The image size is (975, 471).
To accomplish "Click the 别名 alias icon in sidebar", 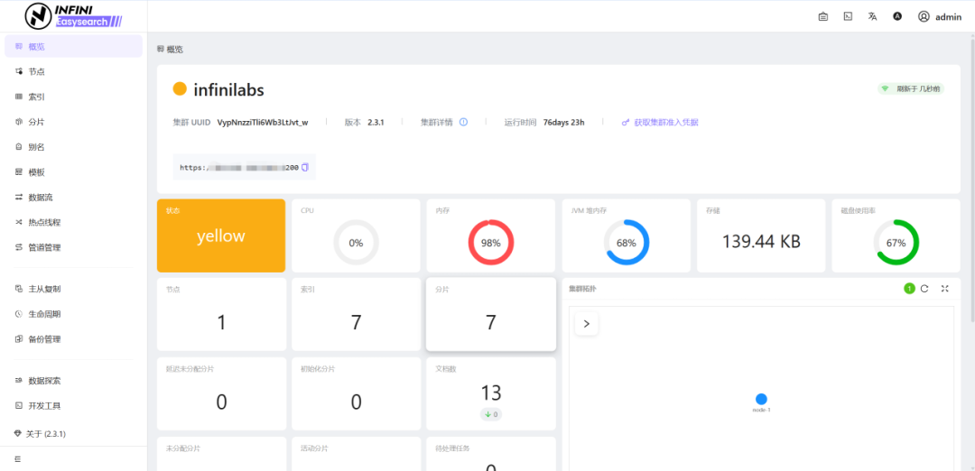I will tap(19, 147).
